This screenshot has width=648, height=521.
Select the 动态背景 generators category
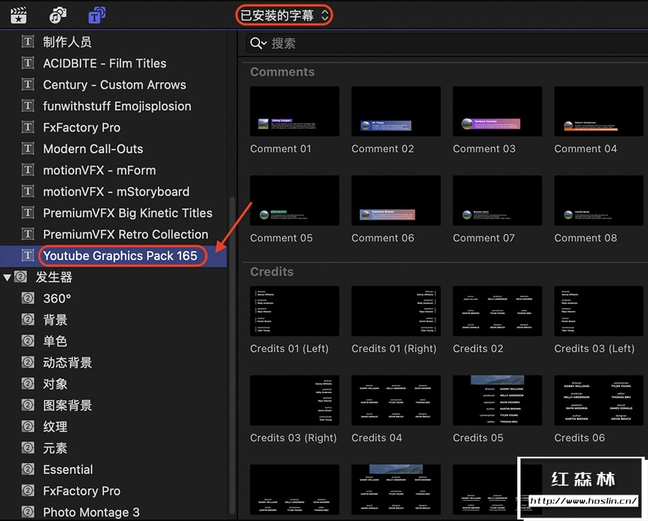coord(67,363)
